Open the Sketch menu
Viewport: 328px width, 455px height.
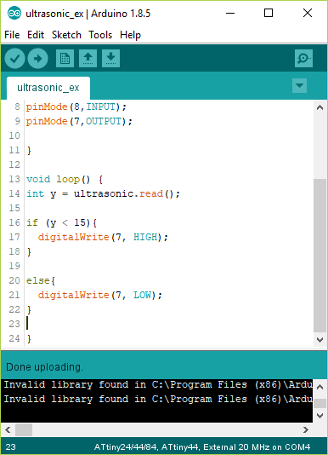coord(66,35)
